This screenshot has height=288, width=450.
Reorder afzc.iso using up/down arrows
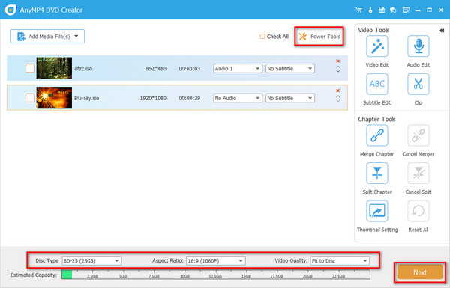[338, 70]
